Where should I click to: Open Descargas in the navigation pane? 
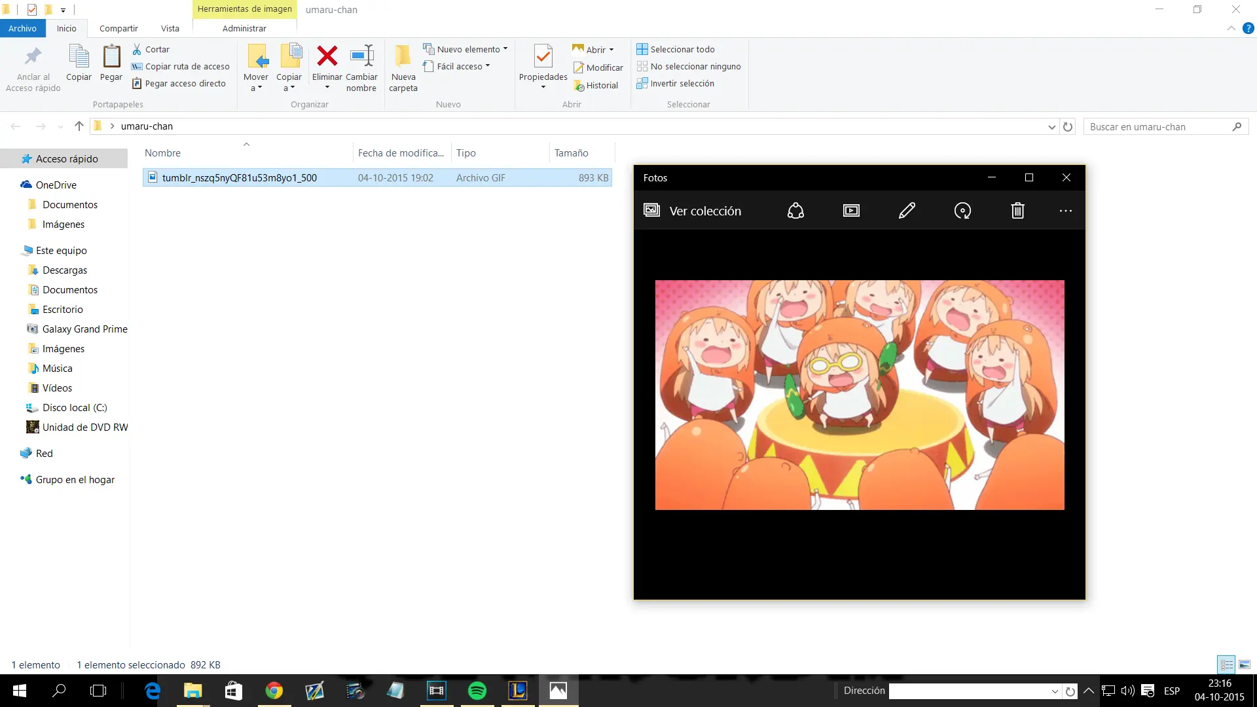point(64,270)
